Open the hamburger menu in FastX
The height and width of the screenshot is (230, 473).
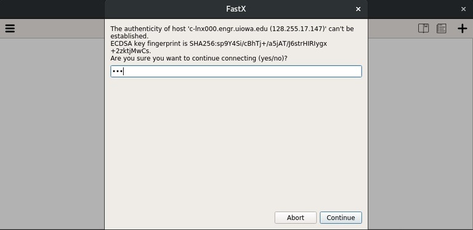tap(10, 29)
